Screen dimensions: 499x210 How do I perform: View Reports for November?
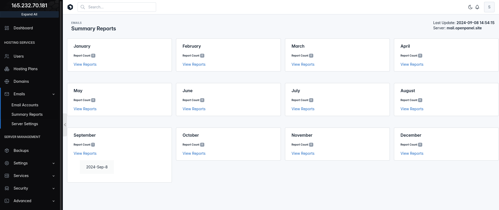coord(303,153)
